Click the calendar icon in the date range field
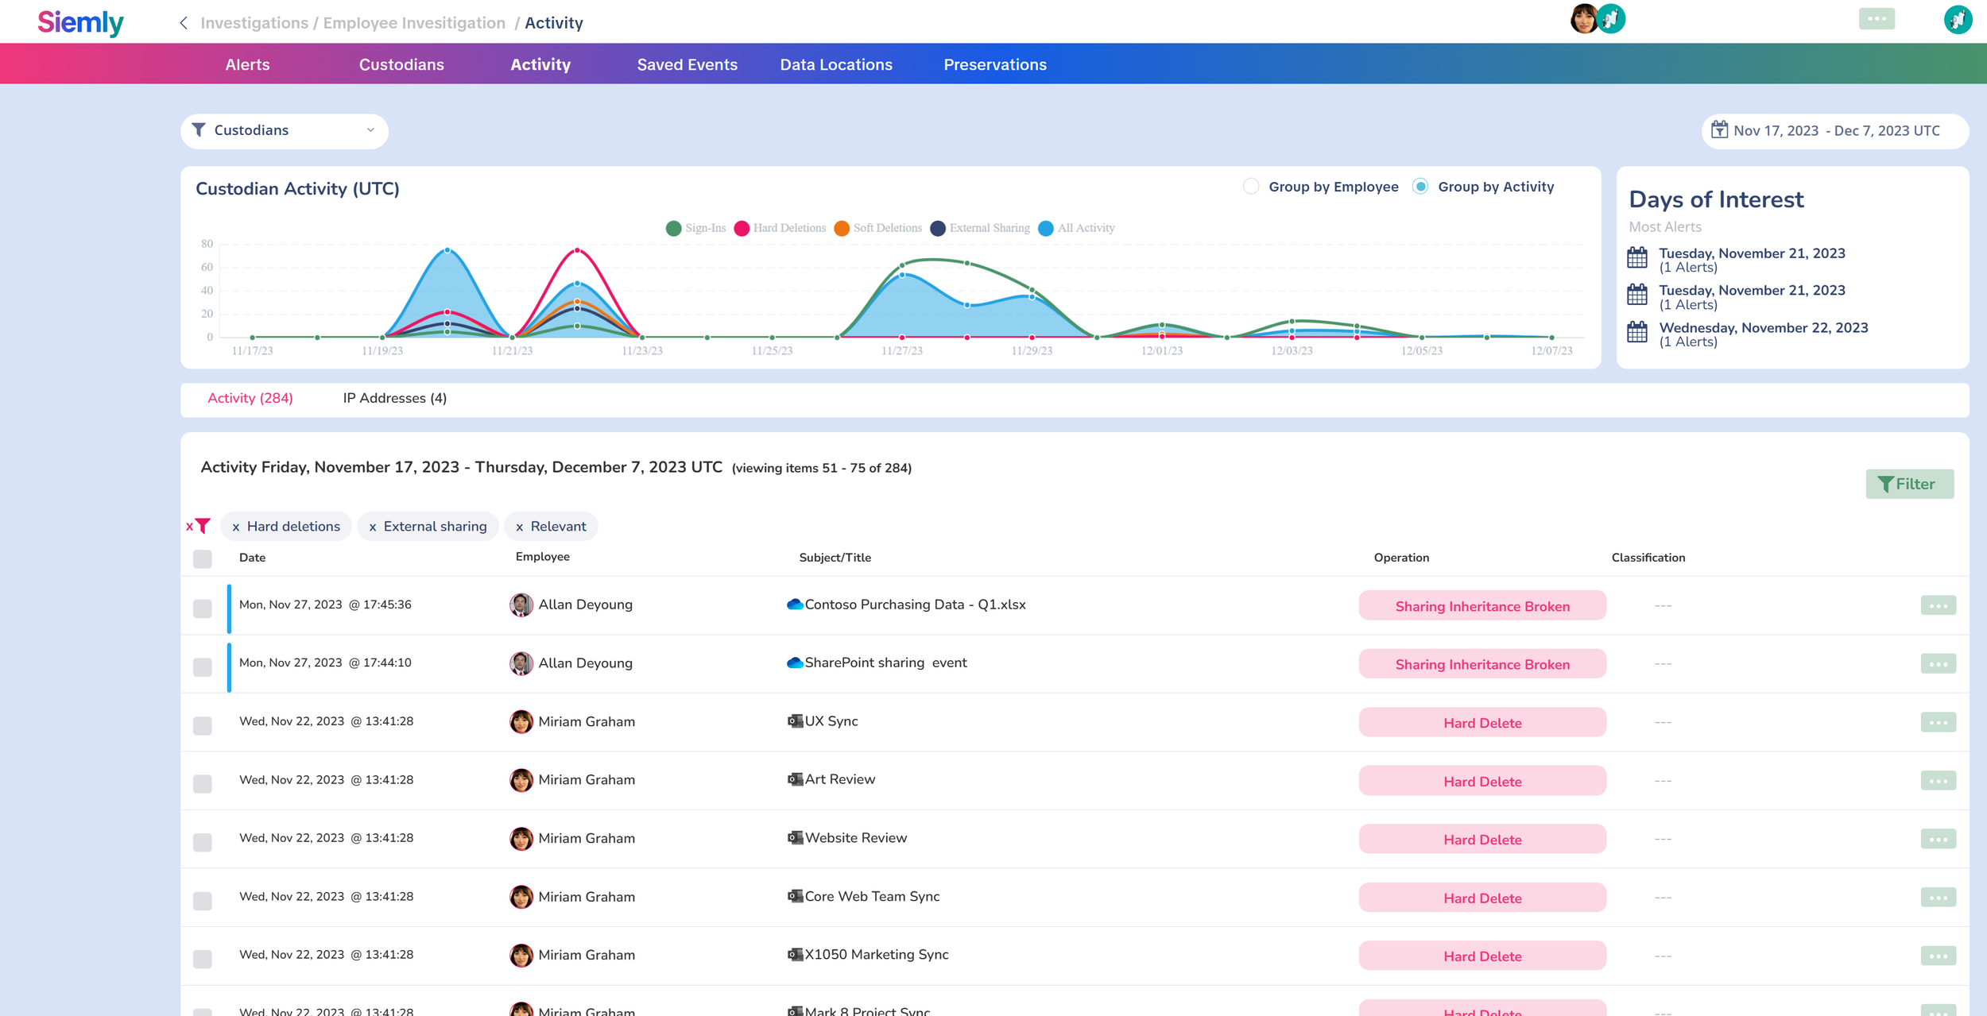 (1718, 130)
